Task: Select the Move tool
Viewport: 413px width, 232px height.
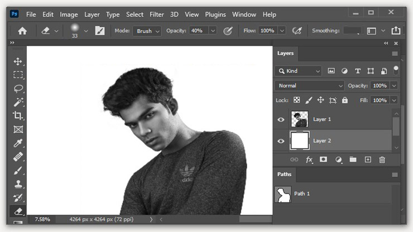Action: click(x=18, y=61)
